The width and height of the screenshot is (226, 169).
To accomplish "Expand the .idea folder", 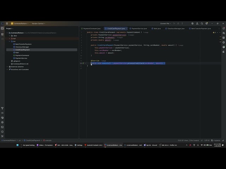I will coord(10,36).
